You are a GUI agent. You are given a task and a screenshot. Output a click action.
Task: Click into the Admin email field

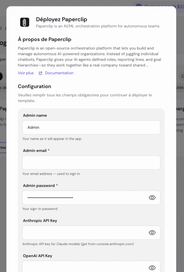coord(91,163)
